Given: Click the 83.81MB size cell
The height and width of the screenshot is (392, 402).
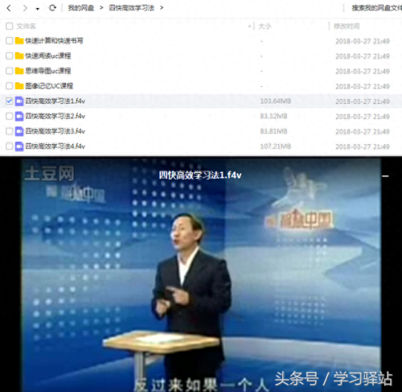Looking at the screenshot, I should pyautogui.click(x=273, y=131).
